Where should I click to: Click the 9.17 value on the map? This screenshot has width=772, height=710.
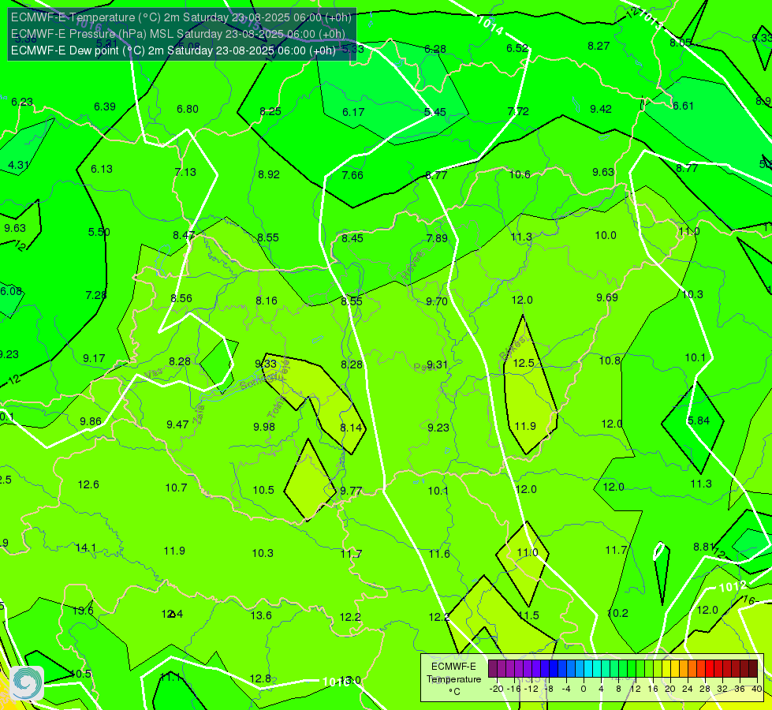click(94, 358)
